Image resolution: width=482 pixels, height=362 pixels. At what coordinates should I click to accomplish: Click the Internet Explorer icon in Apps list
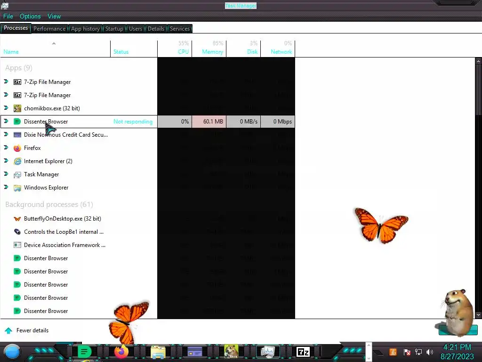pos(17,161)
